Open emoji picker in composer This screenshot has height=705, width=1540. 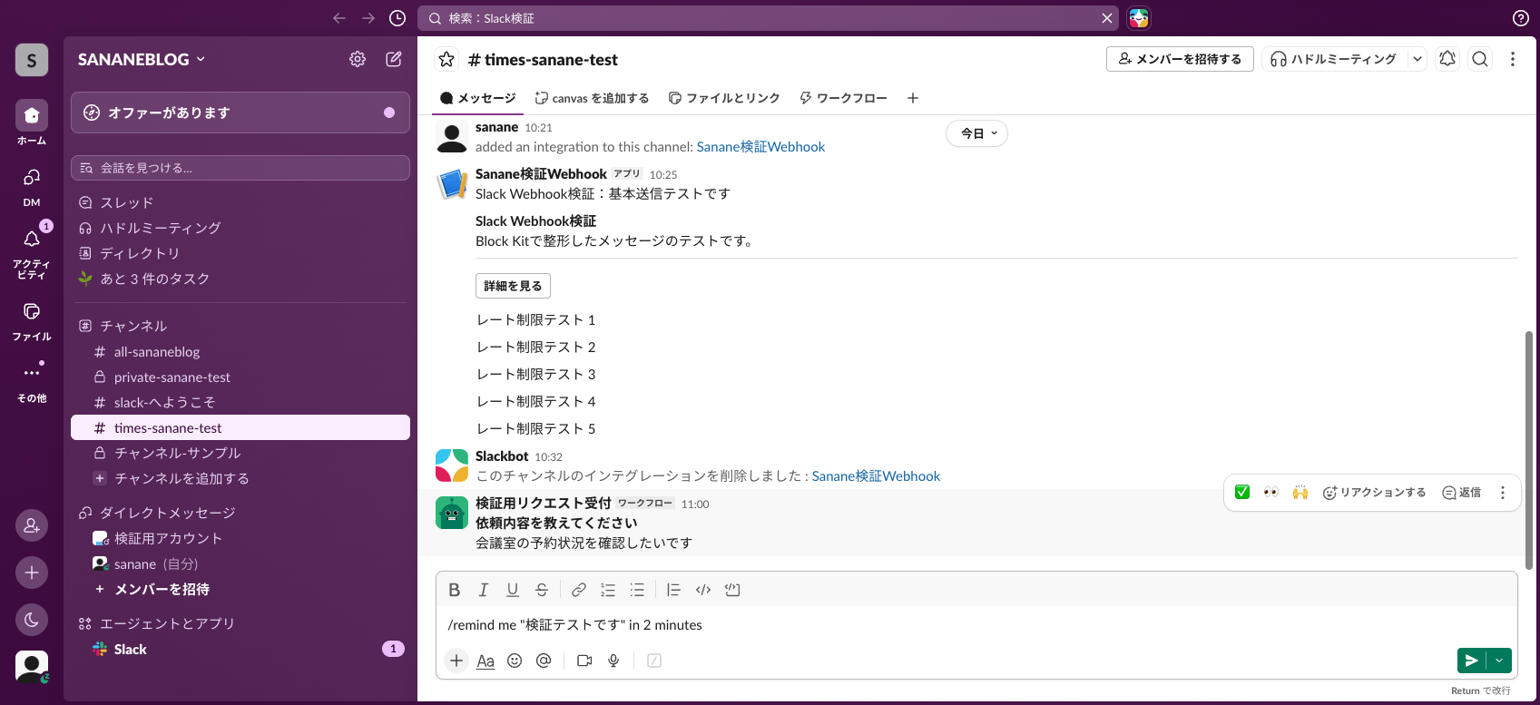[x=515, y=661]
